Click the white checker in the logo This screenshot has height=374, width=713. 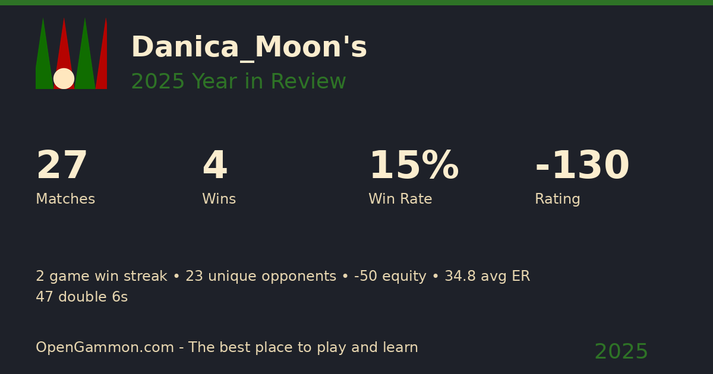point(64,78)
